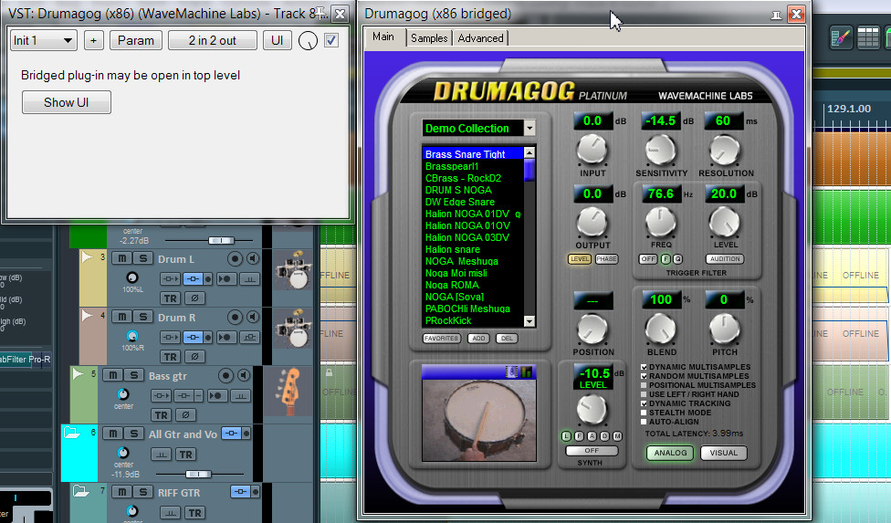This screenshot has height=523, width=891.
Task: Click the SENSITIVITY knob
Action: click(660, 151)
